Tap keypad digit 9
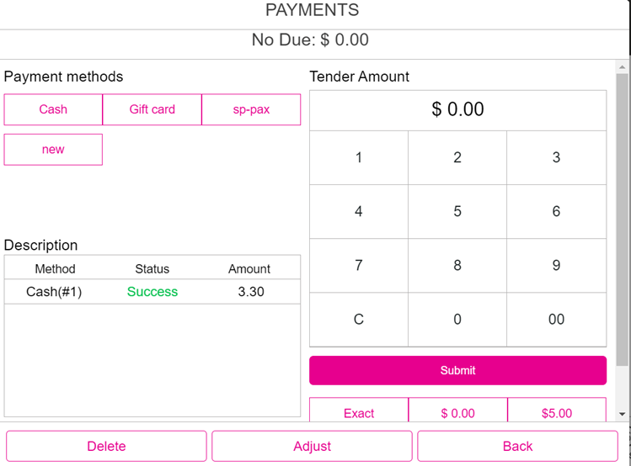Viewport: 631px width, 466px height. (556, 266)
